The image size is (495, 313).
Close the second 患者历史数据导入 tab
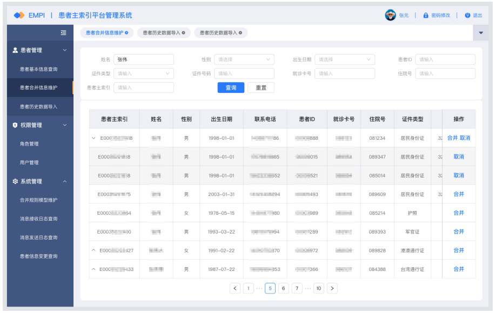pyautogui.click(x=240, y=33)
